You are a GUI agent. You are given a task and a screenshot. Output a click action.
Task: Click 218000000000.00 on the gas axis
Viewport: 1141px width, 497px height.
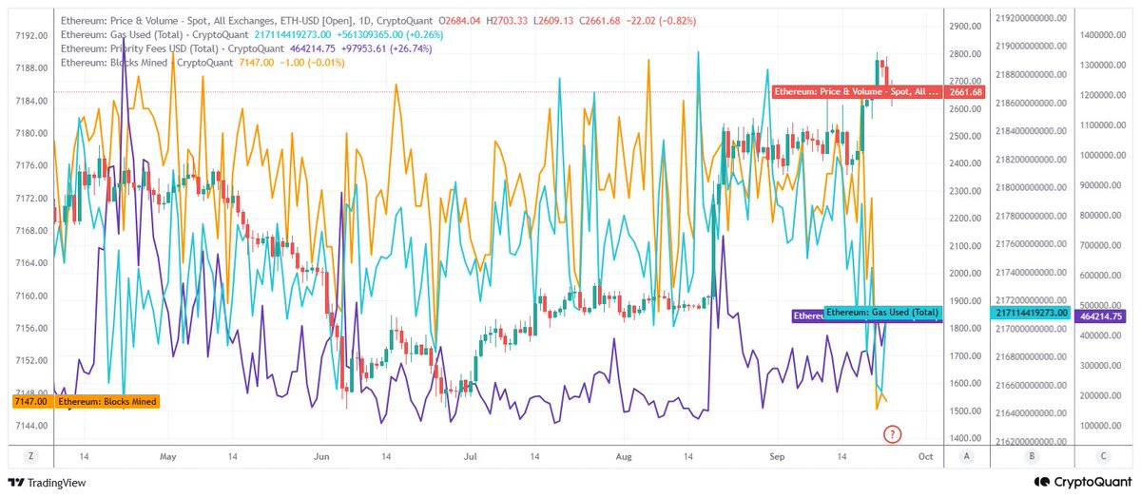click(x=1032, y=187)
